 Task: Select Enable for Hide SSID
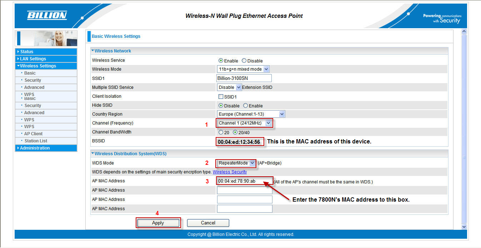[245, 106]
